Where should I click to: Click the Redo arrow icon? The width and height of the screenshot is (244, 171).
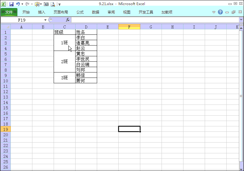click(x=27, y=4)
